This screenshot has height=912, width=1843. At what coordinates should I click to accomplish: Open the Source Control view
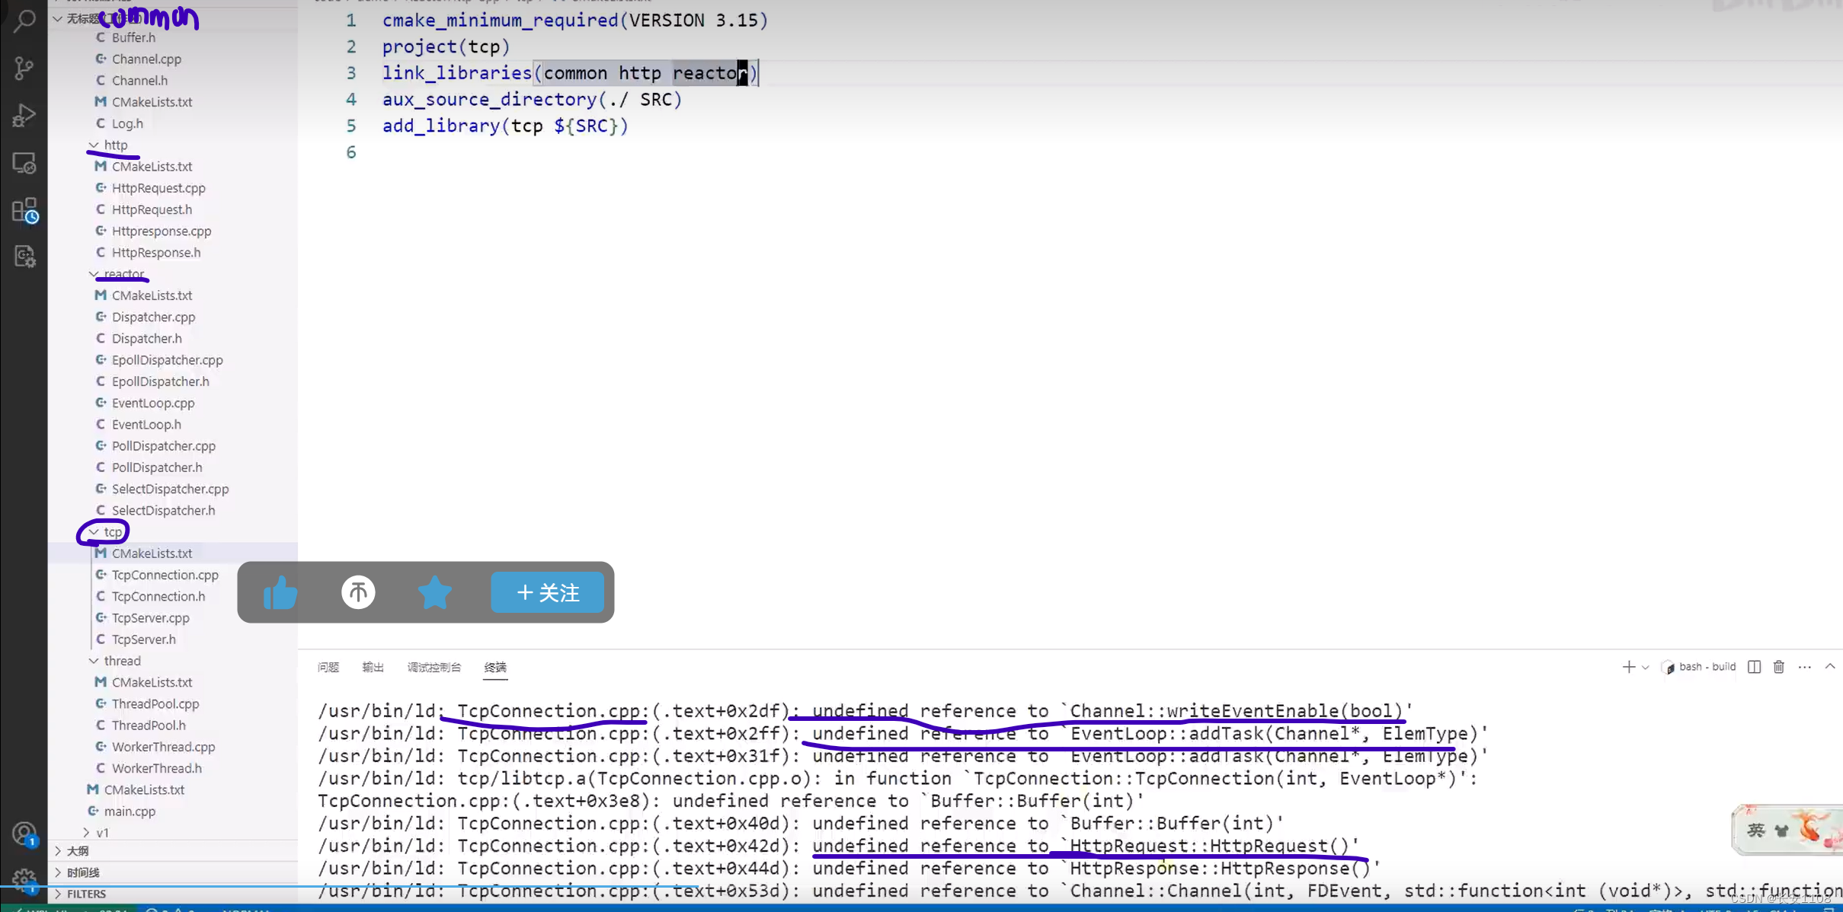click(24, 69)
